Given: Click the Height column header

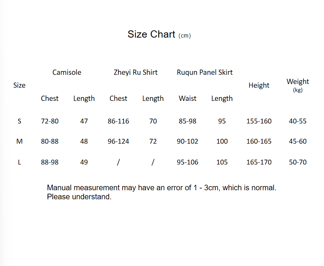Looking at the screenshot, I should point(259,85).
